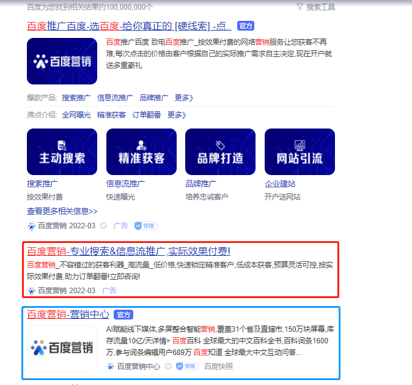
Task: Open 百度营销-专业搜索&信息流推广 title link
Action: click(x=128, y=252)
